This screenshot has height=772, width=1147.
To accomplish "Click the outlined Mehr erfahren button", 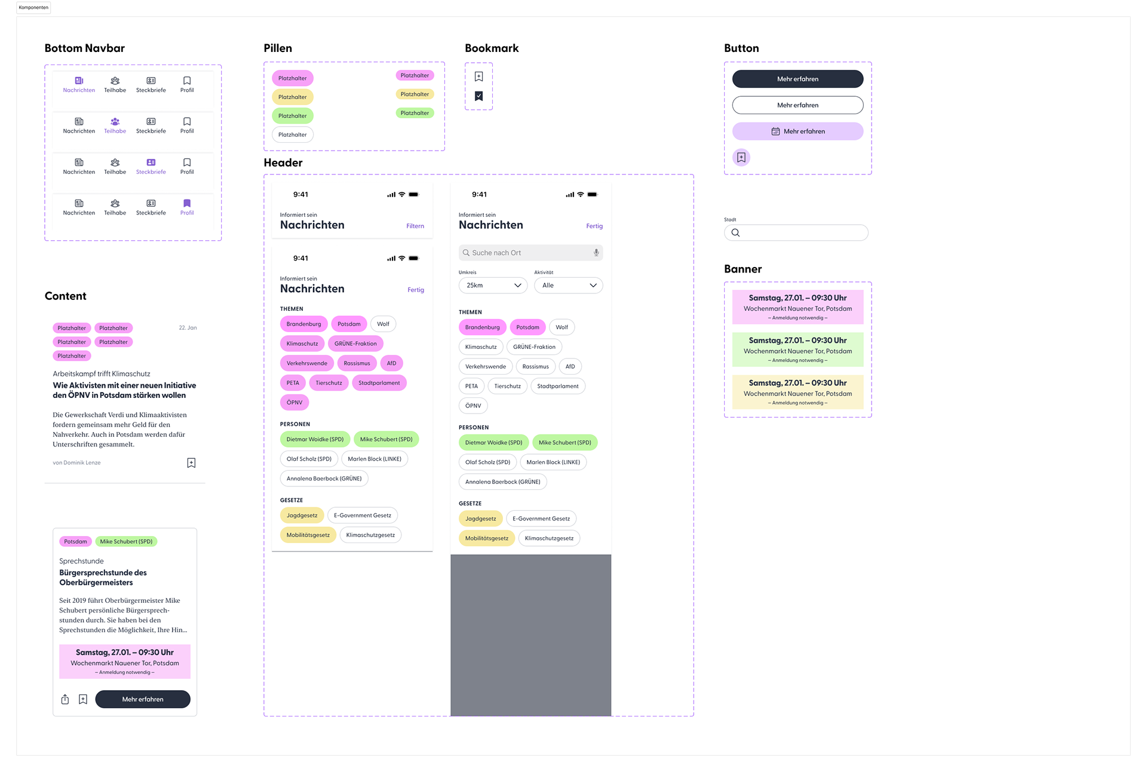I will point(798,105).
